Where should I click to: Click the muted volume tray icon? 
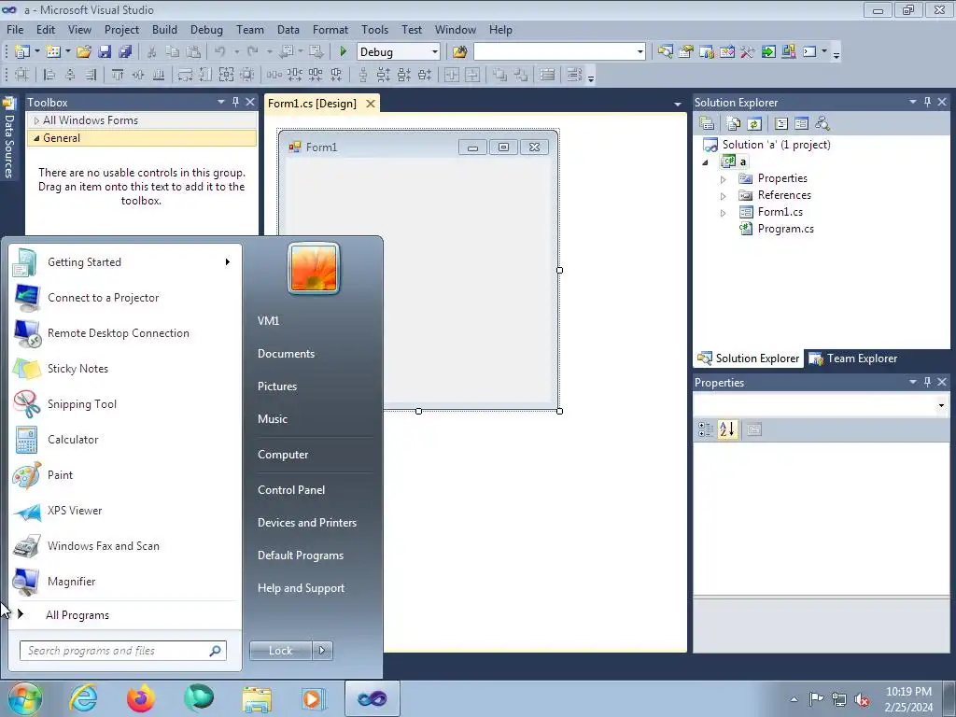[x=862, y=698]
